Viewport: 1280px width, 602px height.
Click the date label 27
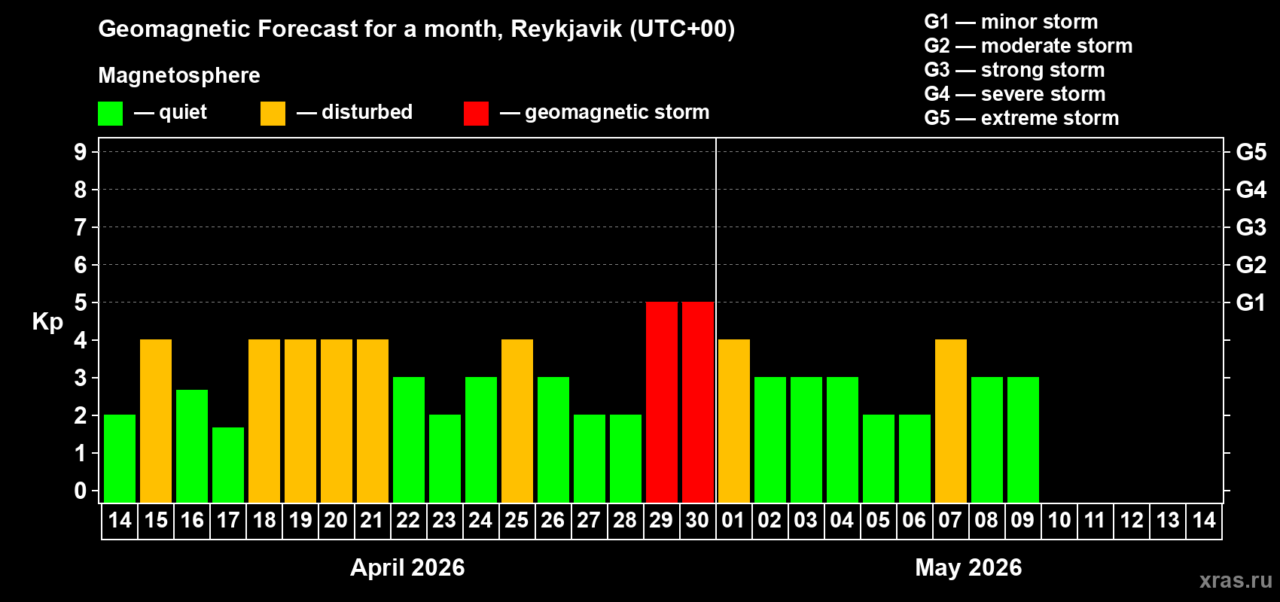589,520
